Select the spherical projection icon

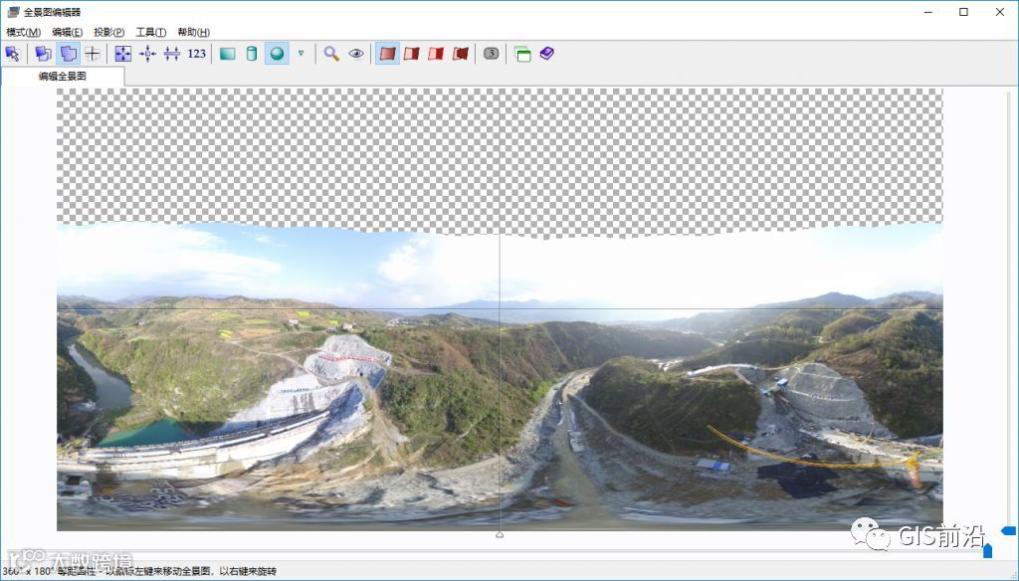[x=277, y=54]
